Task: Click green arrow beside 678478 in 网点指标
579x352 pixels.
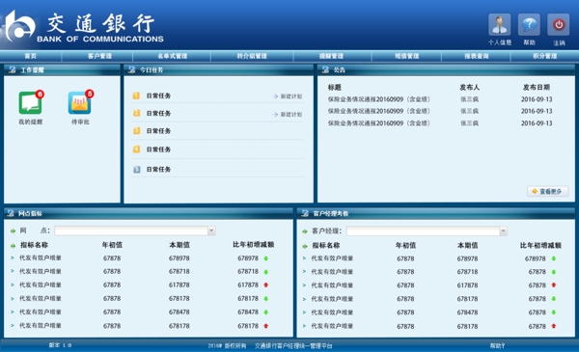Action: (x=266, y=312)
